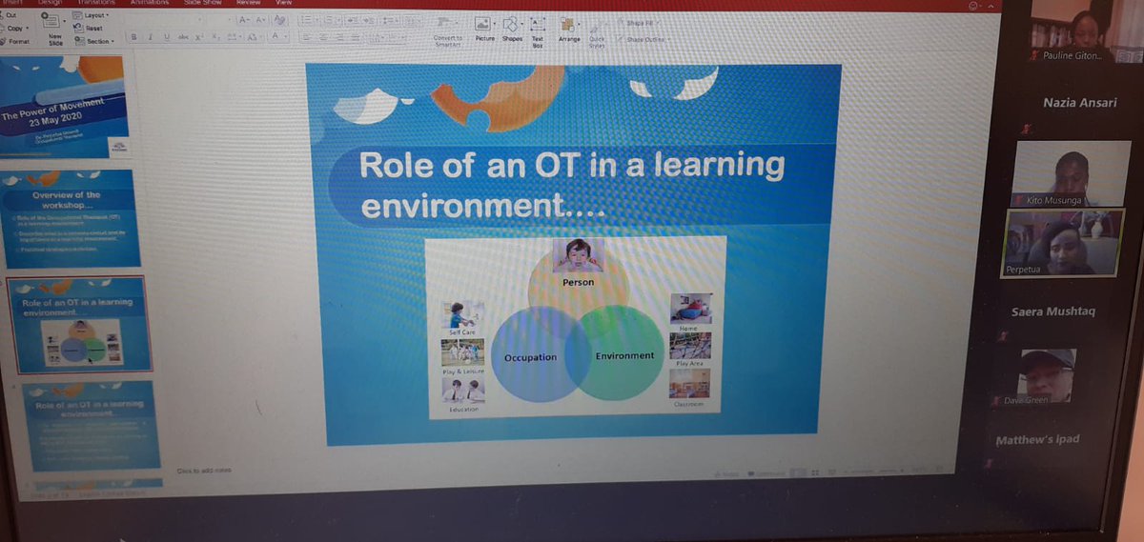Open the Shape Fill dropdown
Viewport: 1144px width, 542px height.
tap(638, 23)
